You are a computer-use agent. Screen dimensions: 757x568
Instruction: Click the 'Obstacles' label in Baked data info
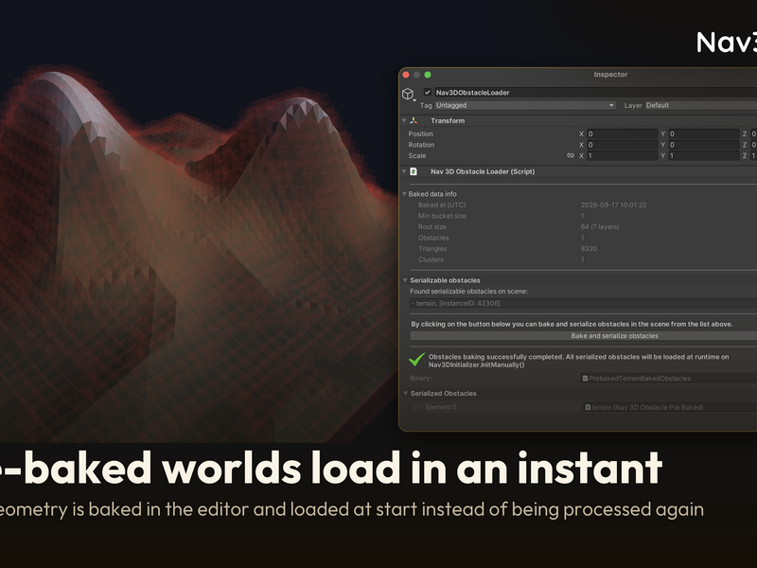click(433, 238)
